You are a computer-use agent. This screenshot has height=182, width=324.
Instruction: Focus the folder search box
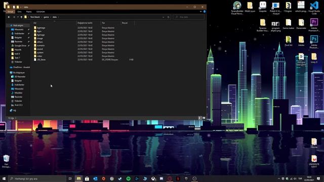[x=189, y=17]
